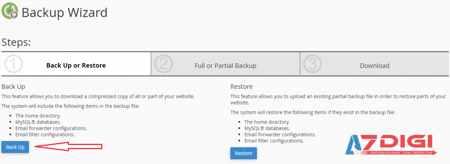The image size is (450, 164).
Task: Click home directory item under Back Up
Action: [38, 115]
